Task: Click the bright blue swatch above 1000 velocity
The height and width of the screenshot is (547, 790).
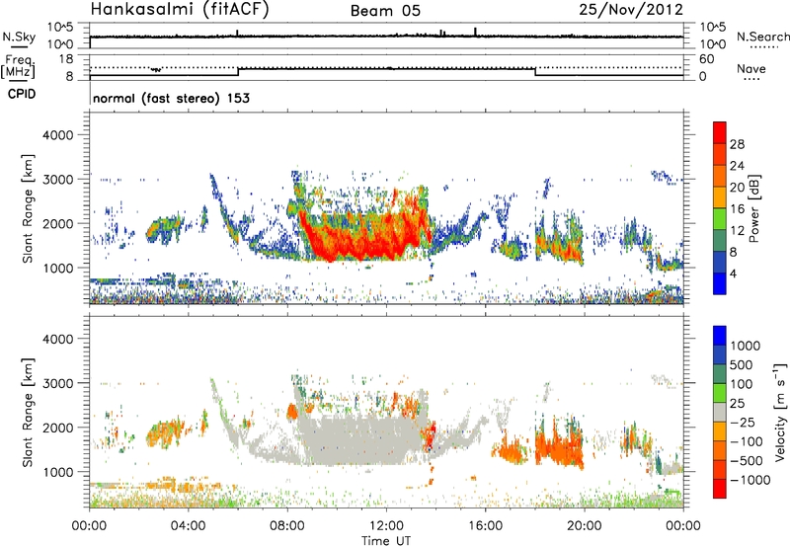Action: 720,336
